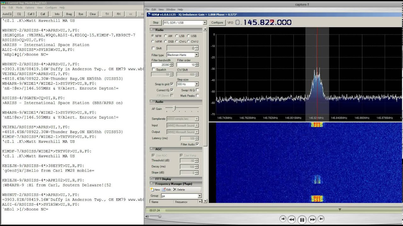Toggle the Snap to grid checkbox
The width and height of the screenshot is (403, 226).
coord(172,84)
